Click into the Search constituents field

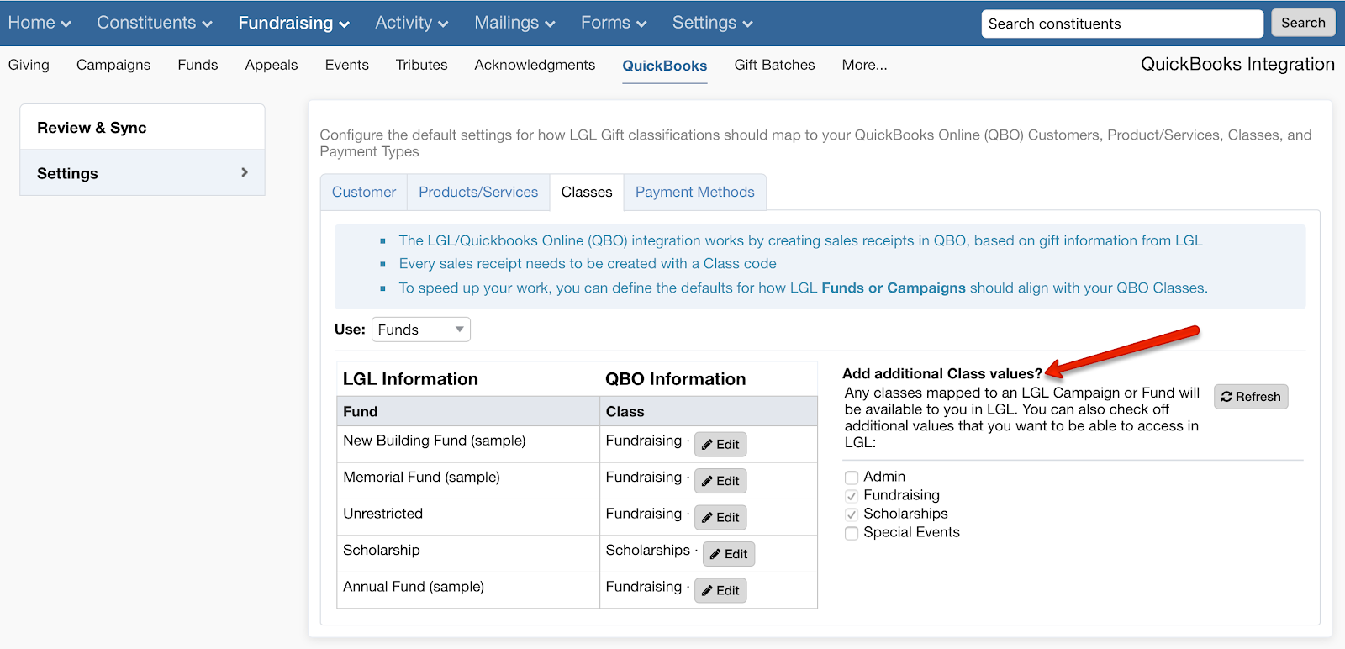tap(1121, 24)
